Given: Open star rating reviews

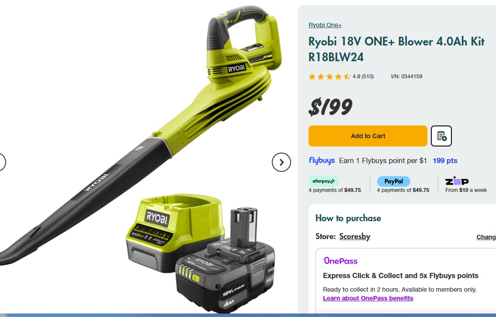Looking at the screenshot, I should [330, 77].
